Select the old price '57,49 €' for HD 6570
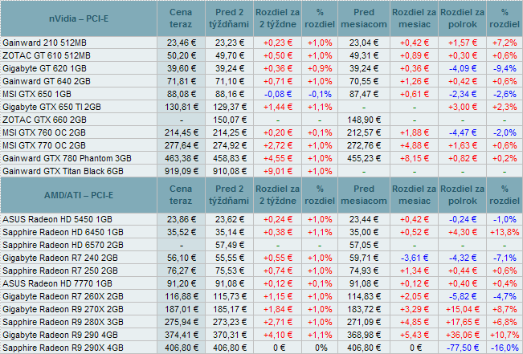523x354 pixels. (230, 245)
